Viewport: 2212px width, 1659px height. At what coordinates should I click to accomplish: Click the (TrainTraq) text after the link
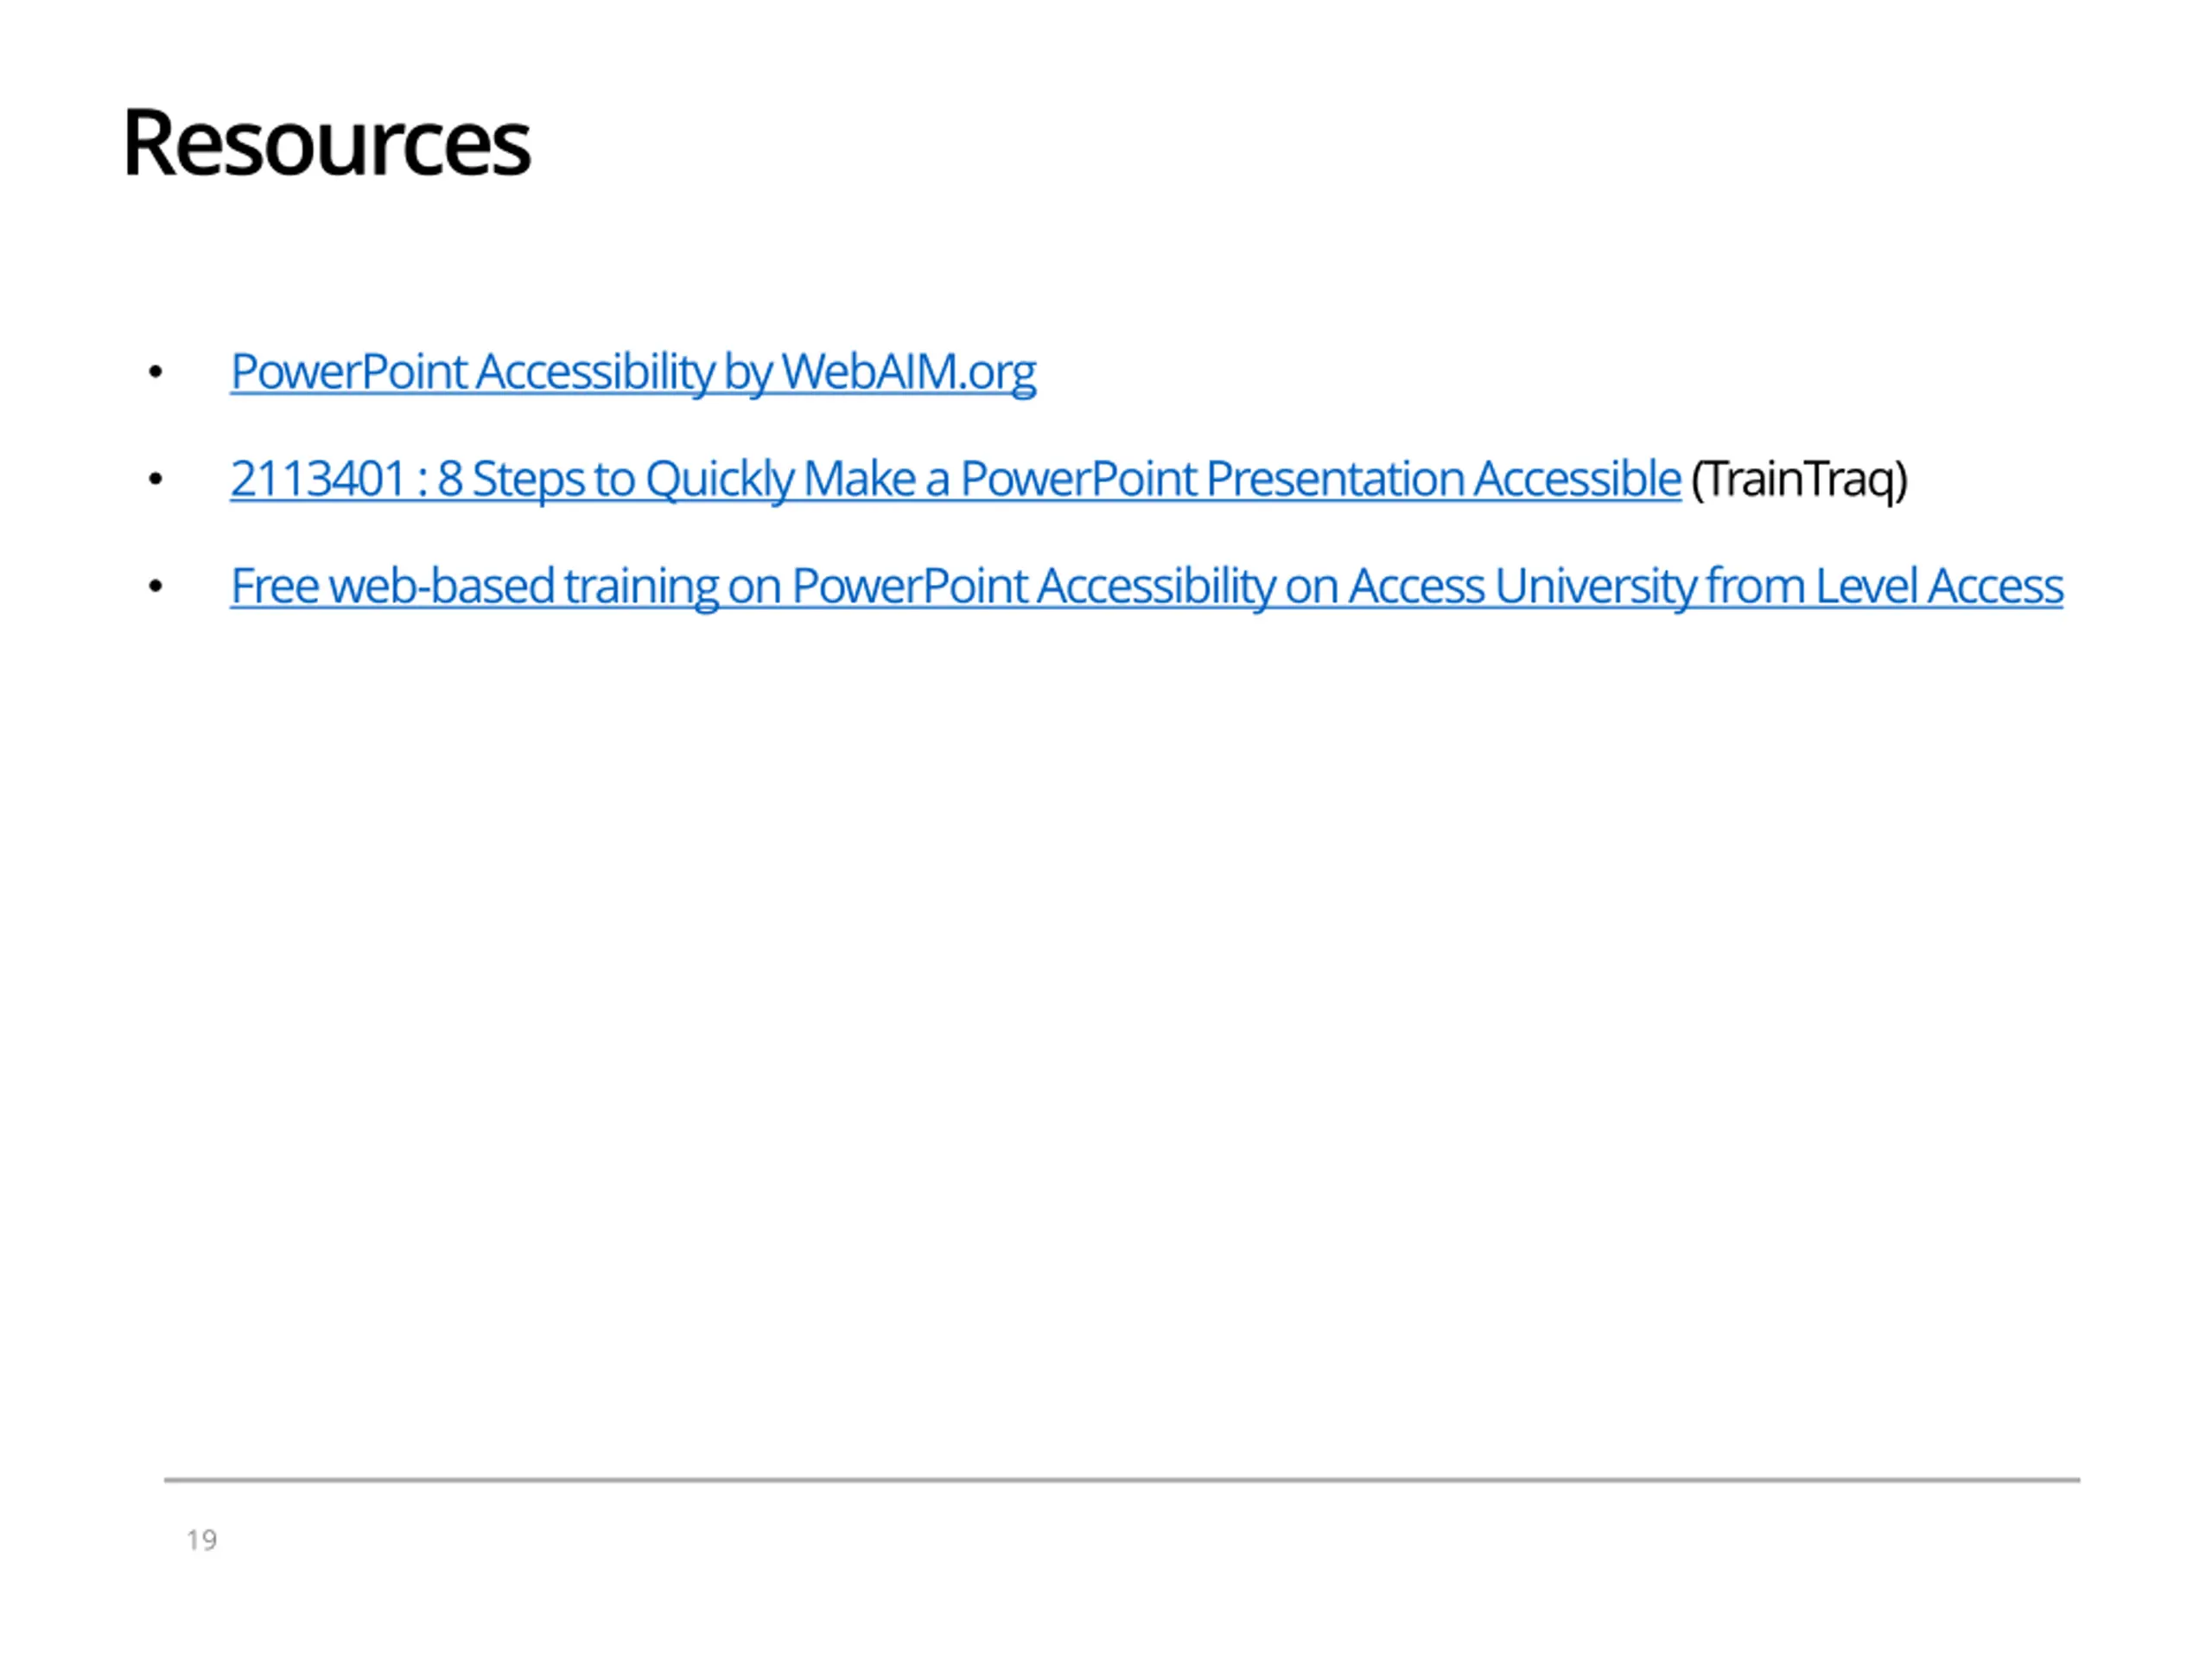pos(1799,479)
